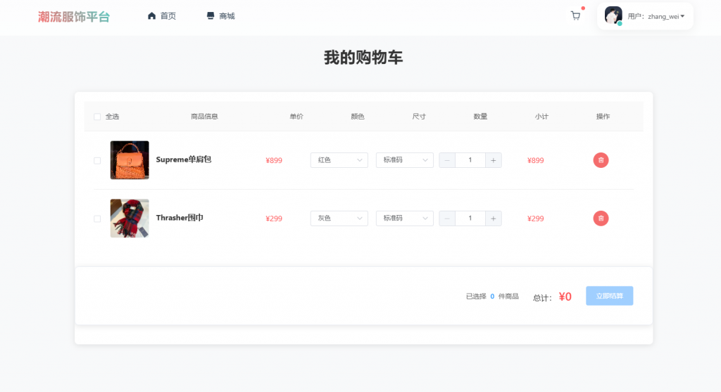Viewport: 721px width, 392px height.
Task: Click the ¥299 subtotal of Thrasher围巾
Action: pyautogui.click(x=536, y=219)
